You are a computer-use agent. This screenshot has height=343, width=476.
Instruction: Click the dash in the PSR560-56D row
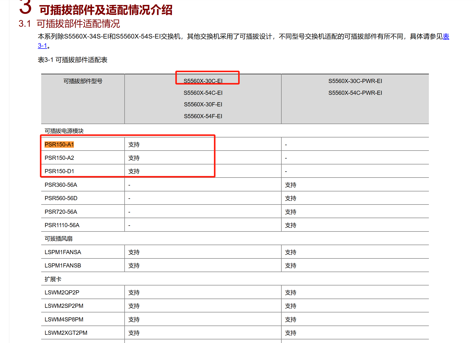coord(129,199)
